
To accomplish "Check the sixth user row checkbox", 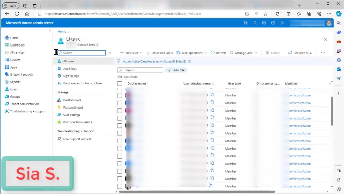I will 120,133.
